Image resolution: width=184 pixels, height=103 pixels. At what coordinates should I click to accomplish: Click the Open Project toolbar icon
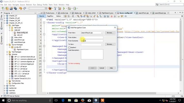click(11, 8)
